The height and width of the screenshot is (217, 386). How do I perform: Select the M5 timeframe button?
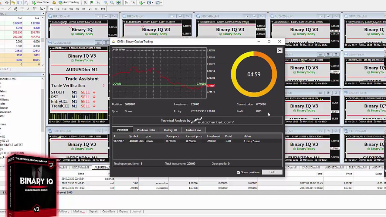pyautogui.click(x=58, y=9)
